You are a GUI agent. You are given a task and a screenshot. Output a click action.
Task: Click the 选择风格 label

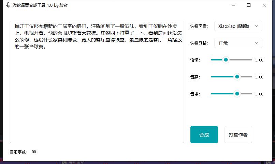pyautogui.click(x=200, y=43)
